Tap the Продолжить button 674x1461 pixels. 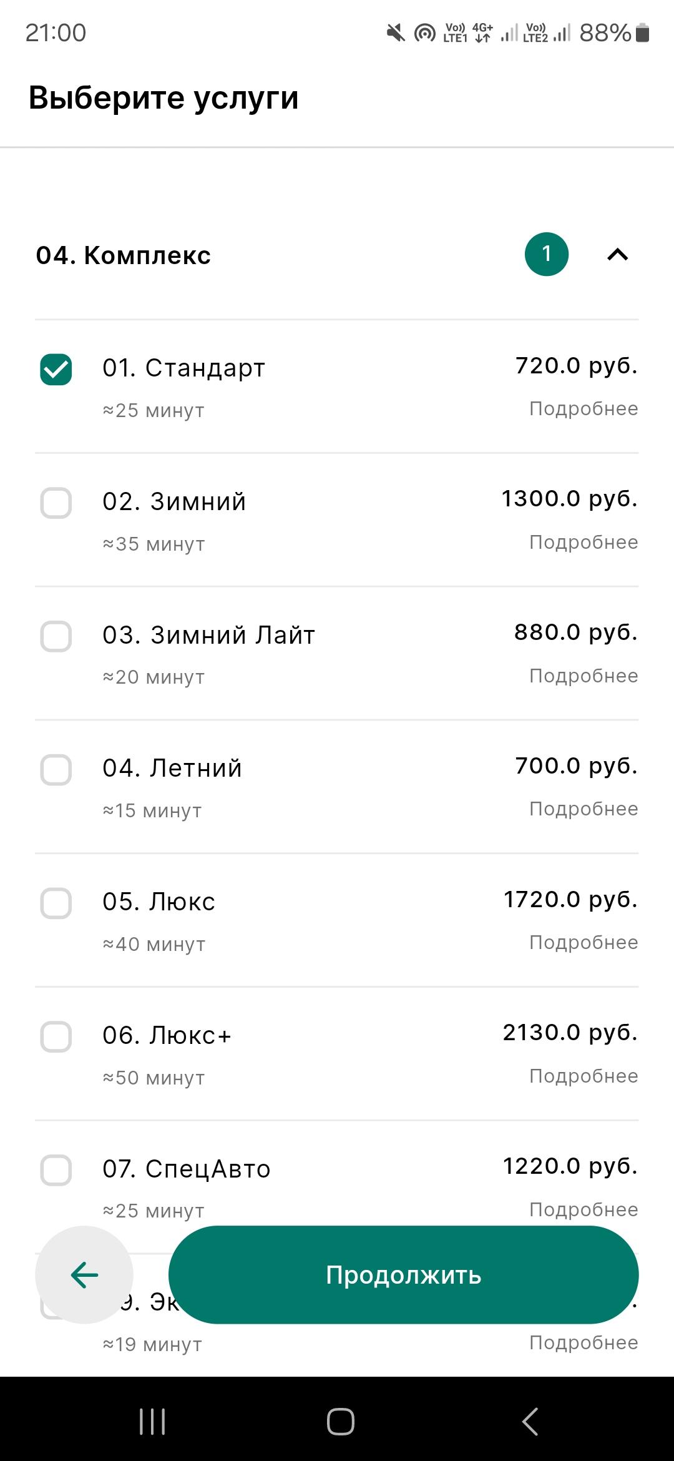(x=404, y=1274)
